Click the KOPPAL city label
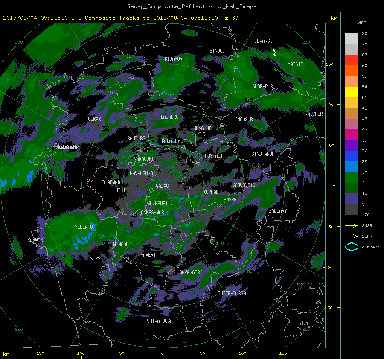This screenshot has width=384, height=359. (211, 192)
